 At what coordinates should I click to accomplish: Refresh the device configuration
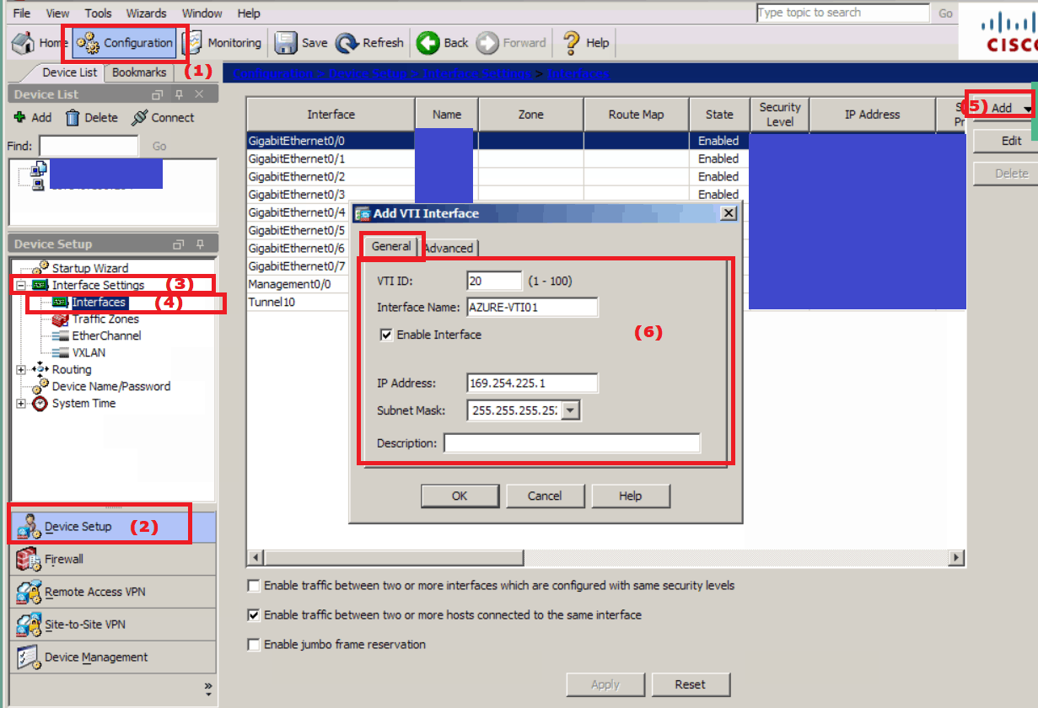(369, 43)
